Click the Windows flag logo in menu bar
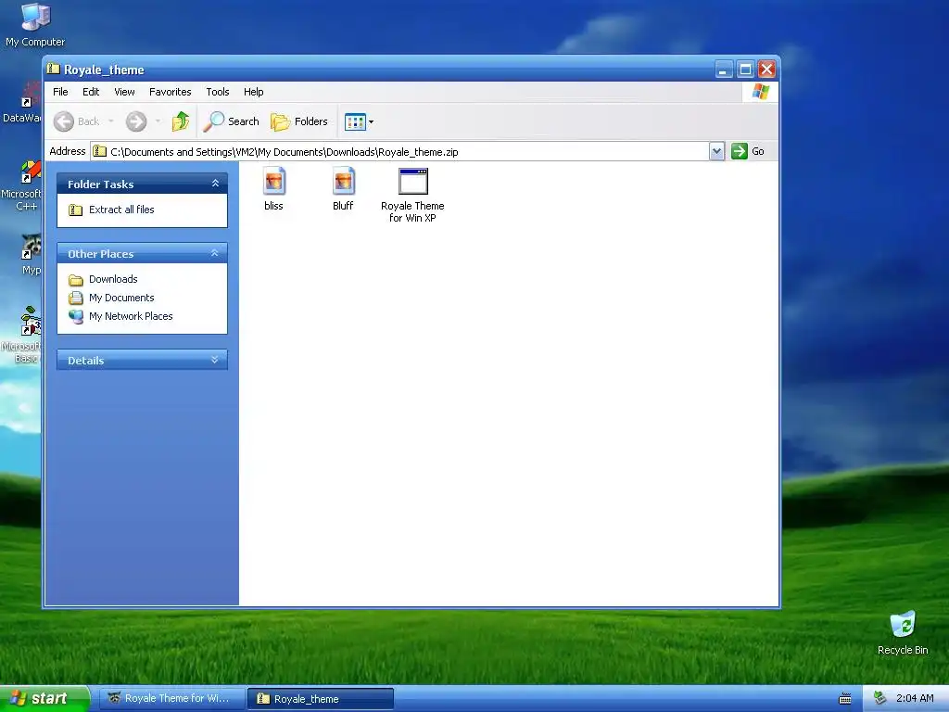This screenshot has height=712, width=949. tap(760, 92)
